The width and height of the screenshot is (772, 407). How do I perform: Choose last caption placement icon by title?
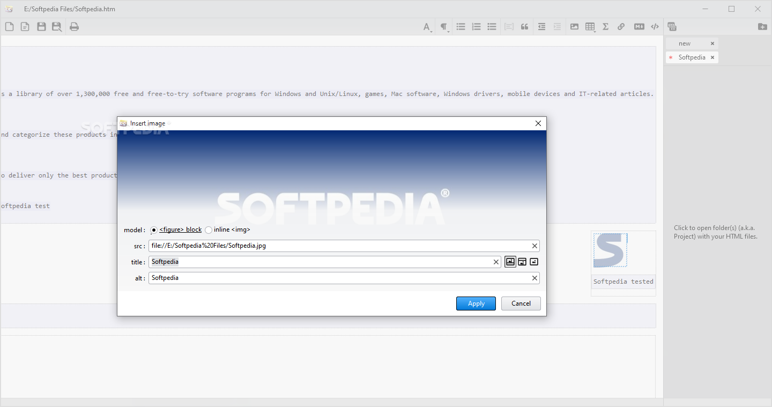[534, 262]
